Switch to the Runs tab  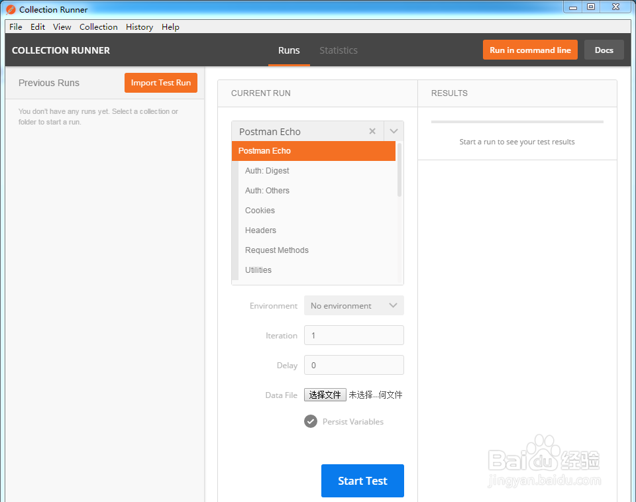tap(289, 50)
